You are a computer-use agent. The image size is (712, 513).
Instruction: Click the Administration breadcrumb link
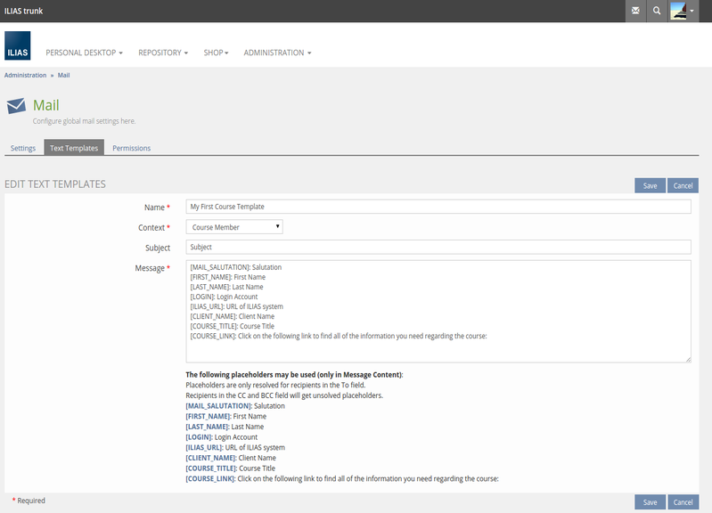point(25,76)
